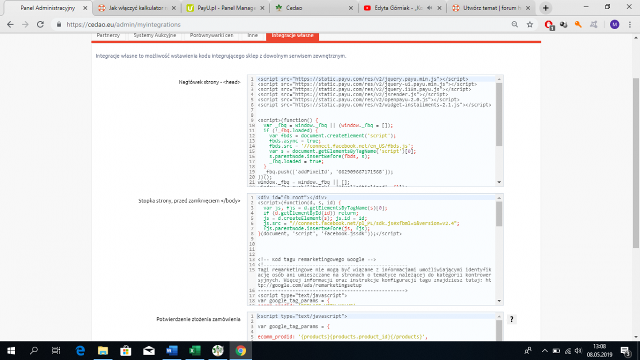This screenshot has height=360, width=640.
Task: Open the Systemy Aukcyjne tab
Action: 154,36
